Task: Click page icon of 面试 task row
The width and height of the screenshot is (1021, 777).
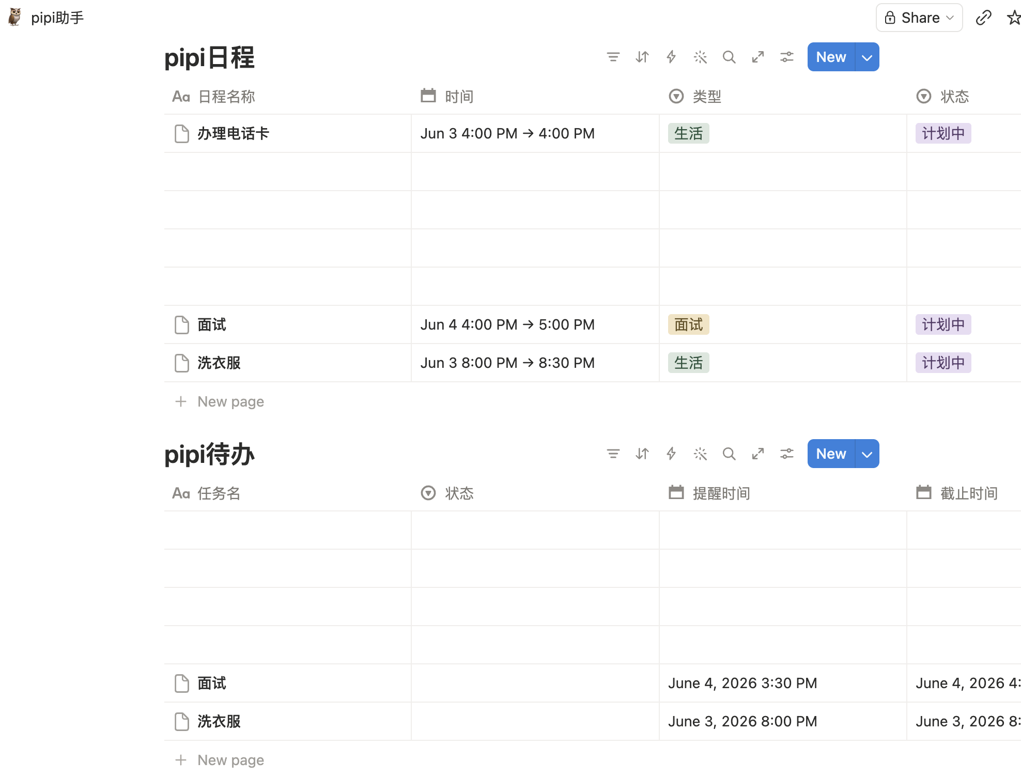Action: (181, 683)
